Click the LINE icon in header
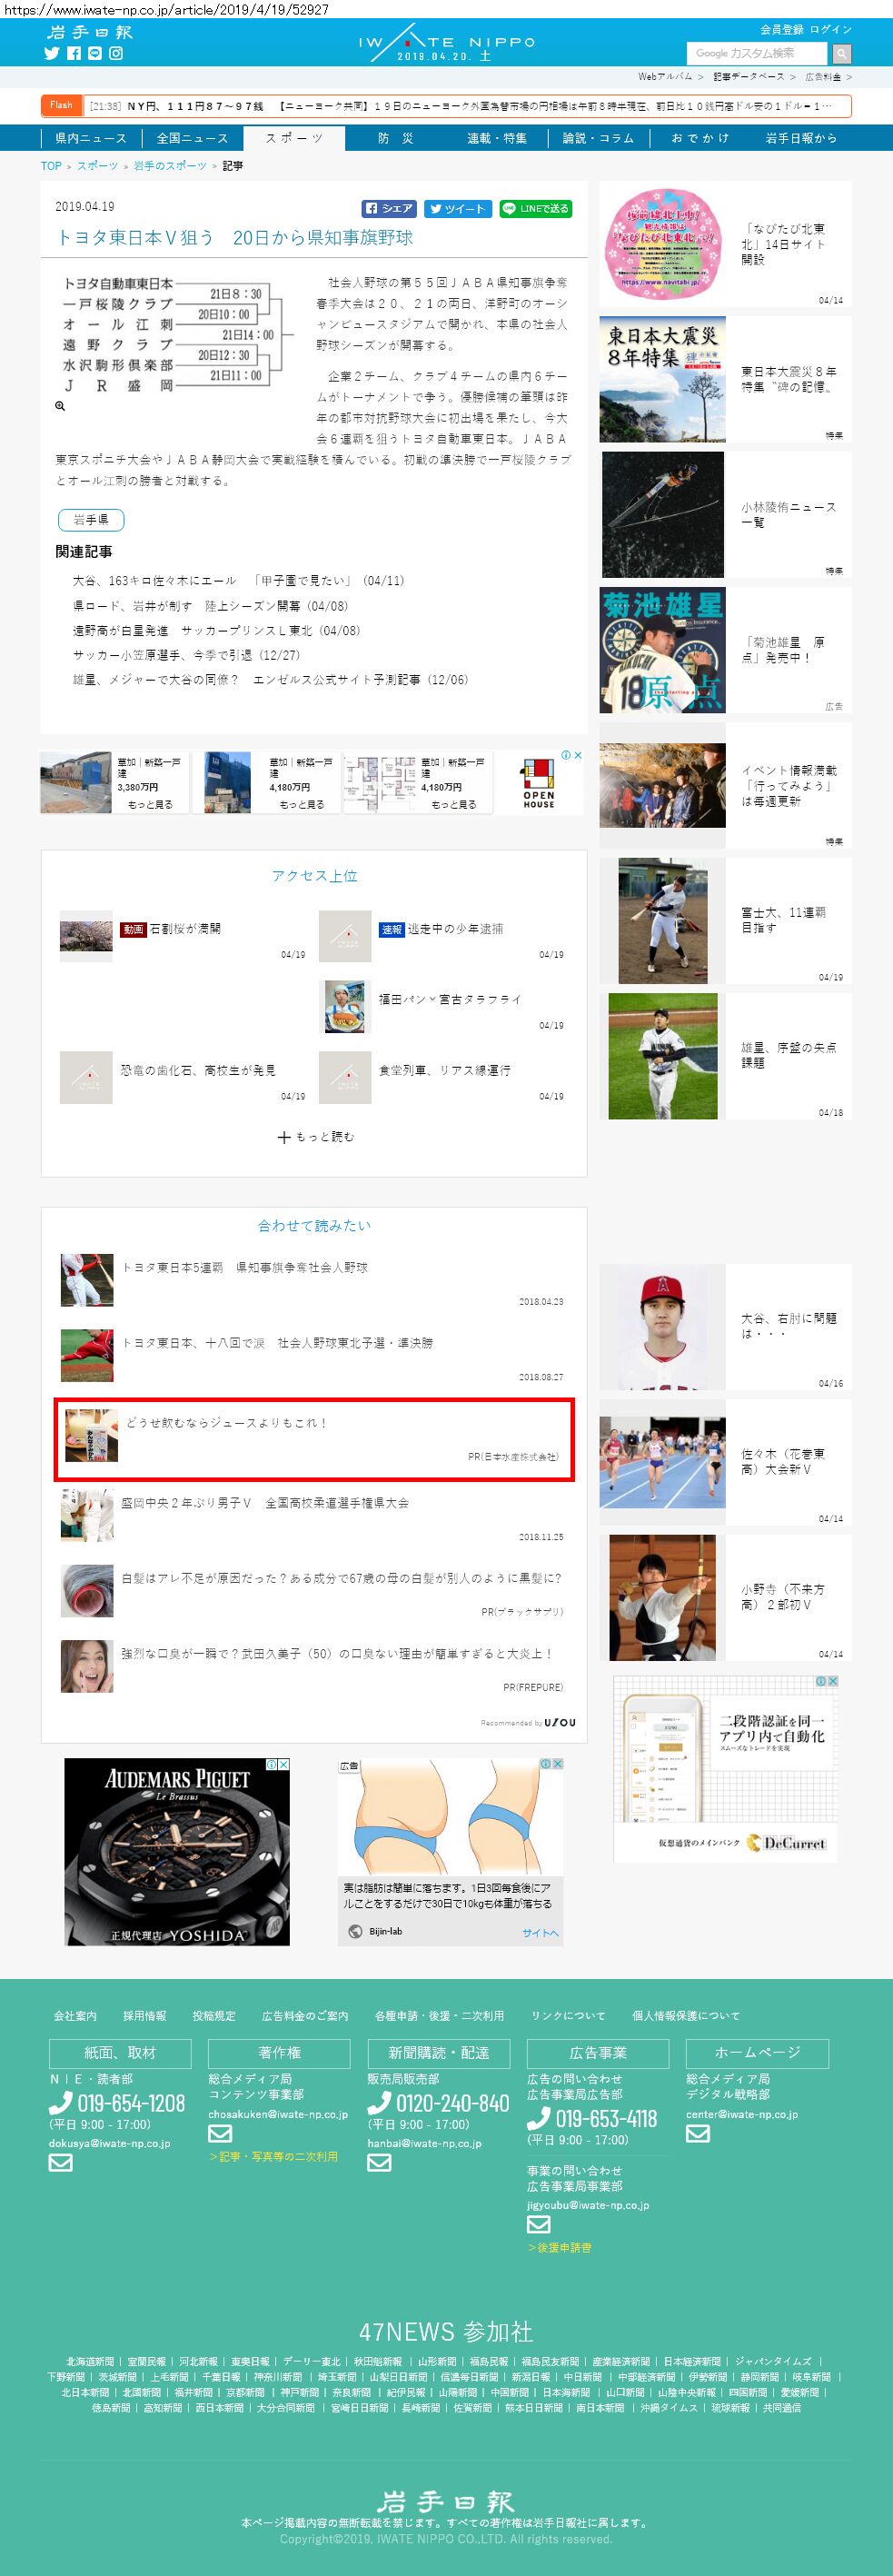Screen dimensions: 893x2576 94,53
